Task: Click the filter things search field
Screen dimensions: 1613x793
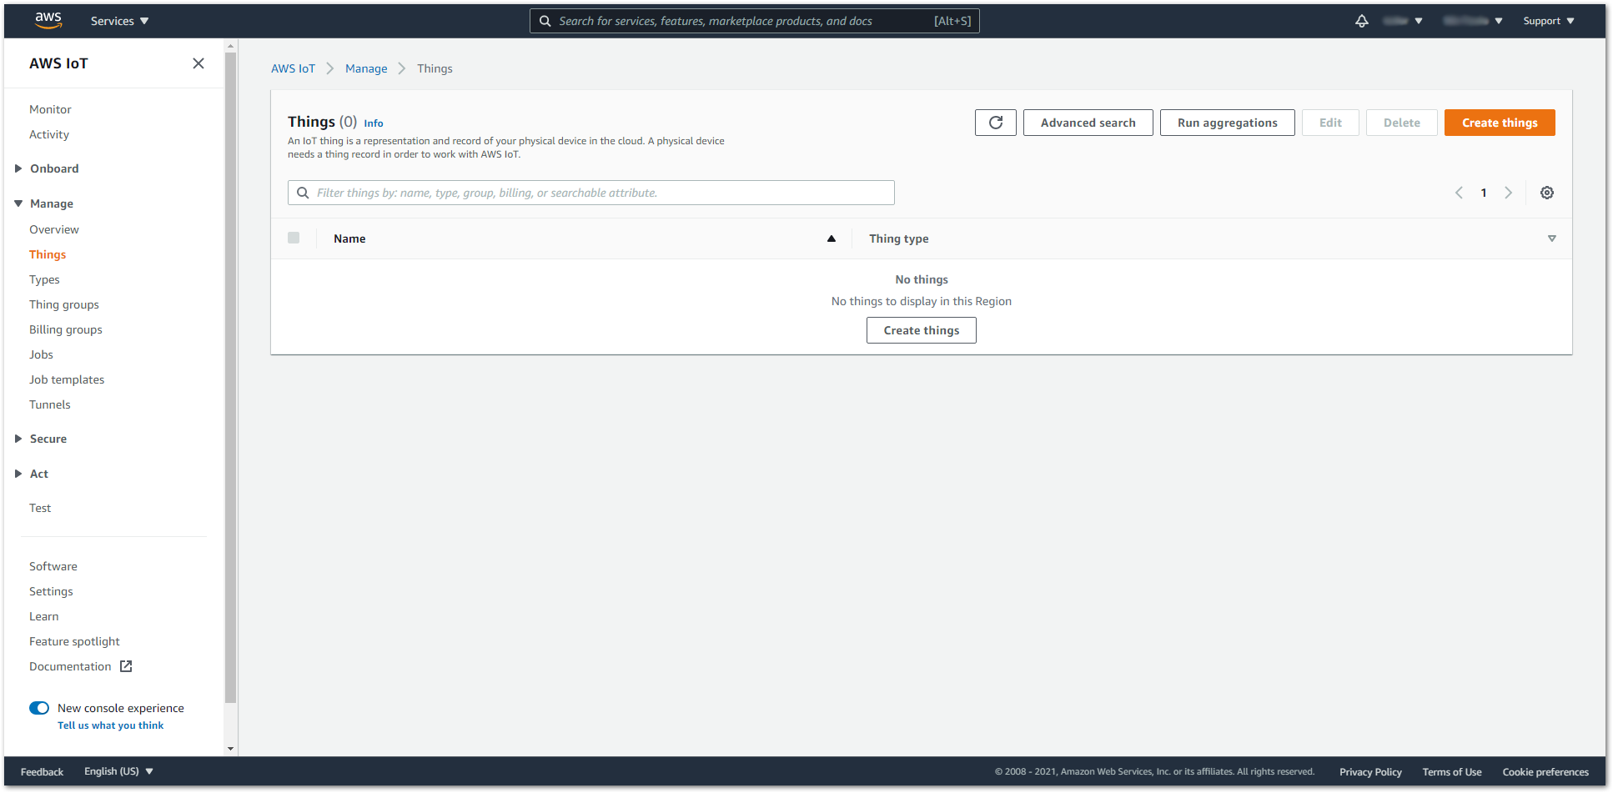Action: 600,193
